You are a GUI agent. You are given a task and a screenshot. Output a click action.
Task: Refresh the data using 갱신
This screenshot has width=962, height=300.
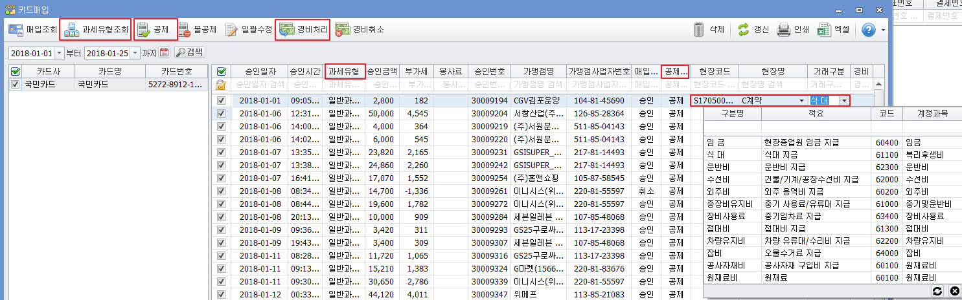(x=753, y=30)
